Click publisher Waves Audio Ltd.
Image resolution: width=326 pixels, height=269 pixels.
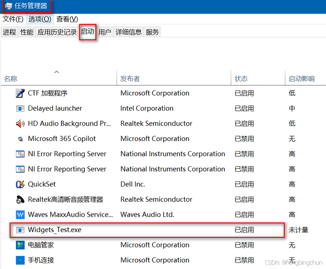click(147, 215)
